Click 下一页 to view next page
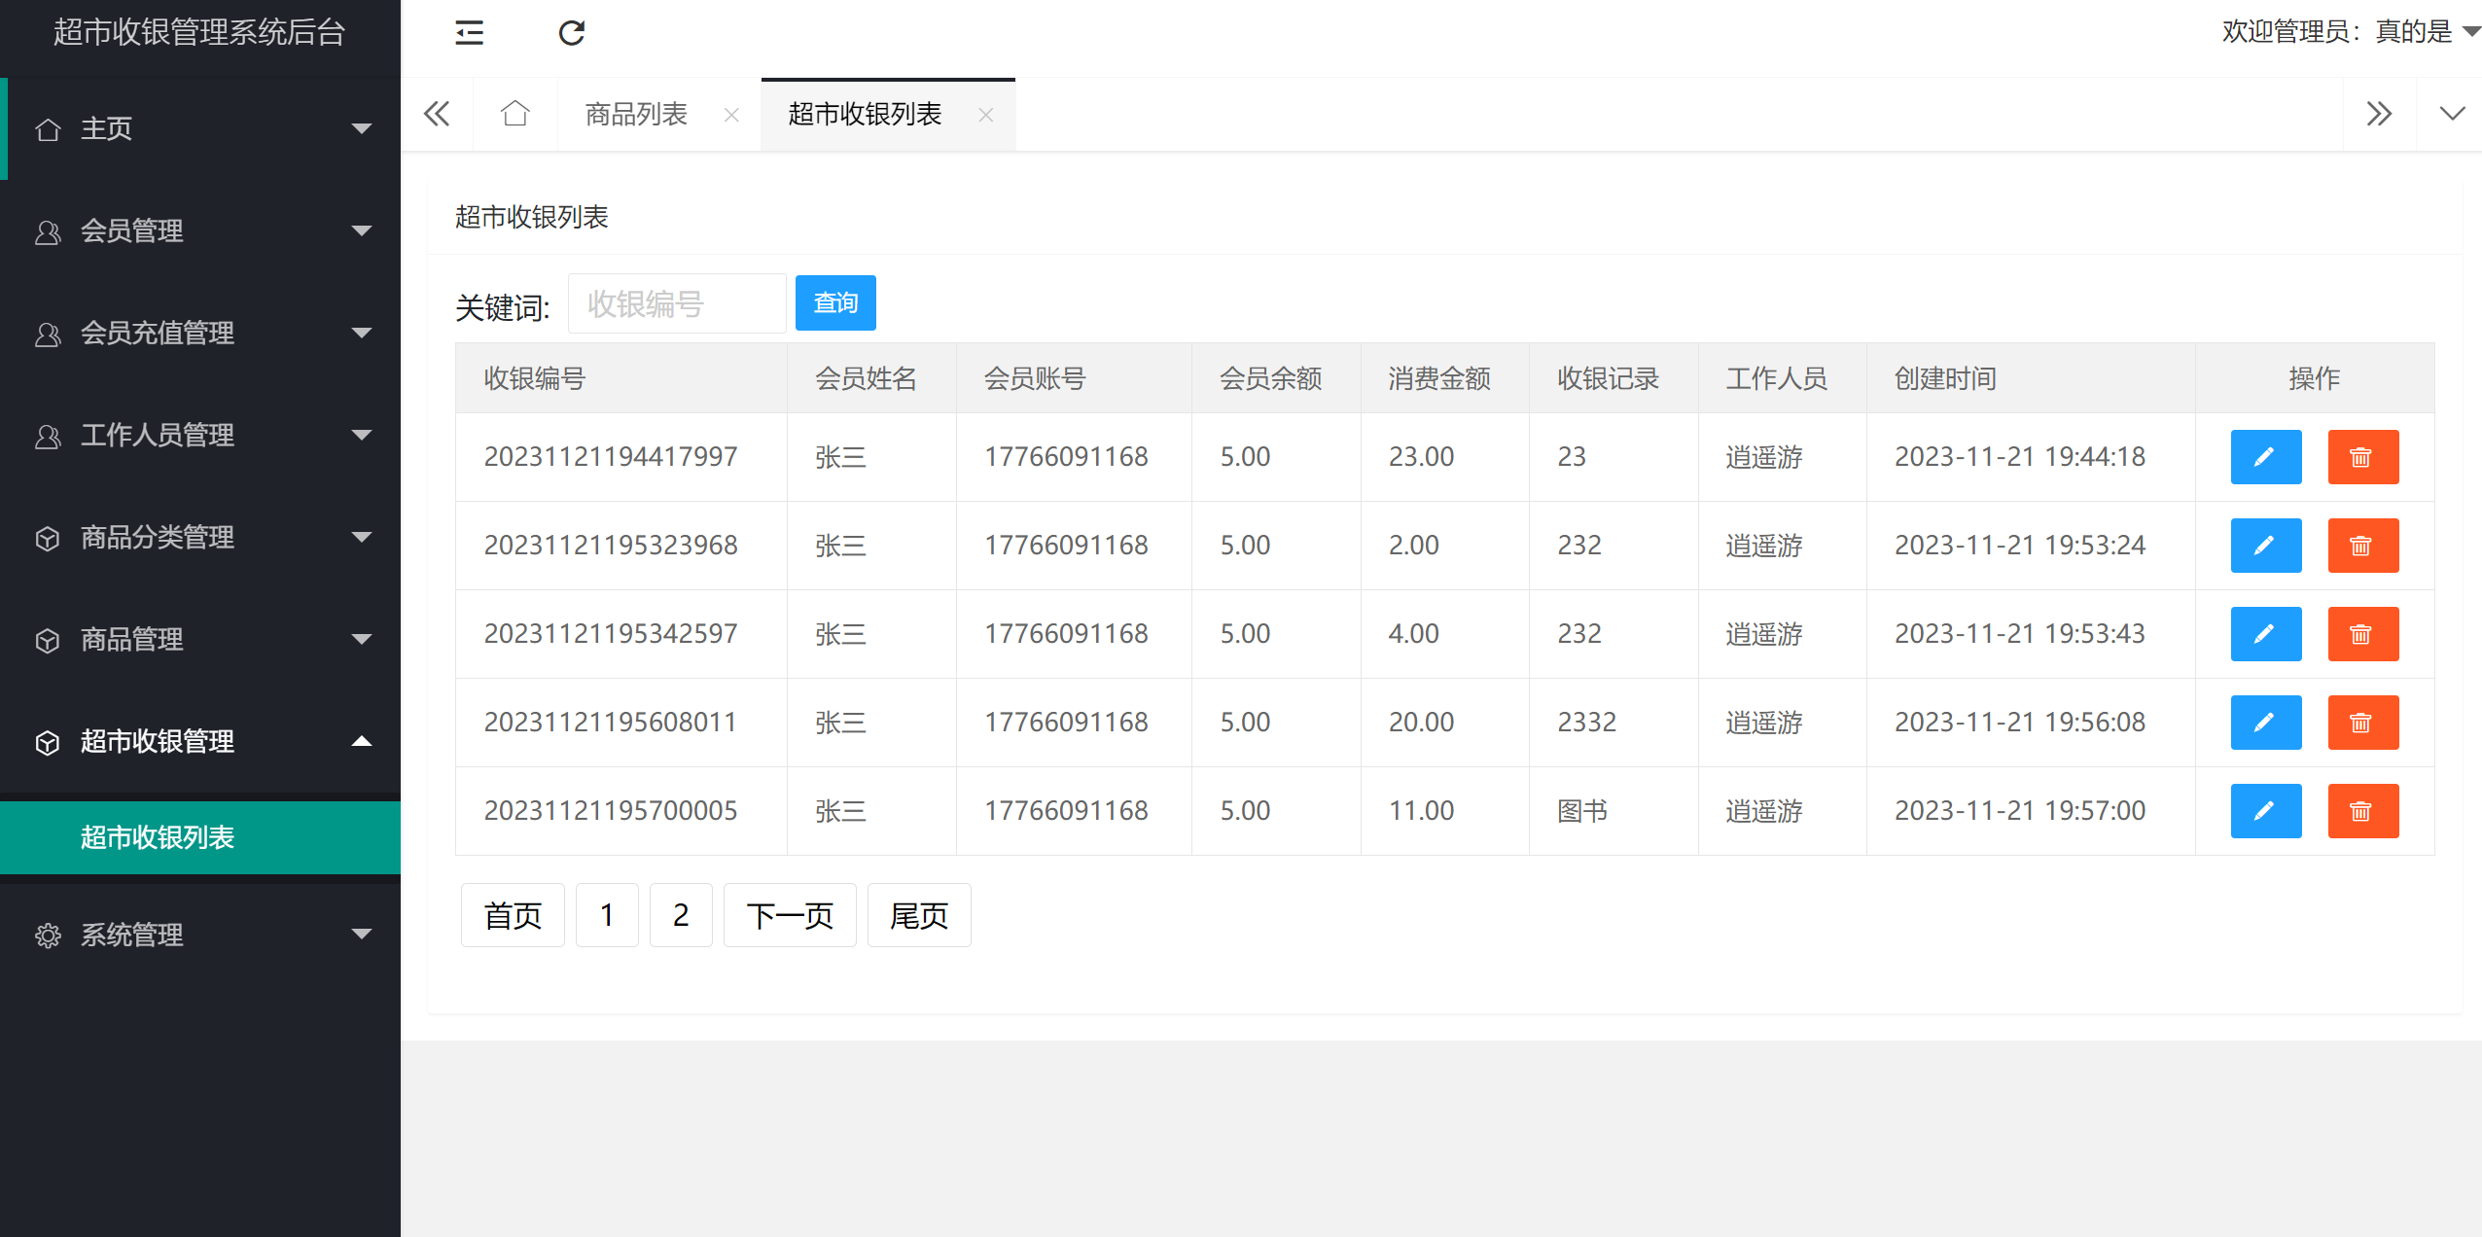Viewport: 2482px width, 1237px height. click(x=789, y=914)
